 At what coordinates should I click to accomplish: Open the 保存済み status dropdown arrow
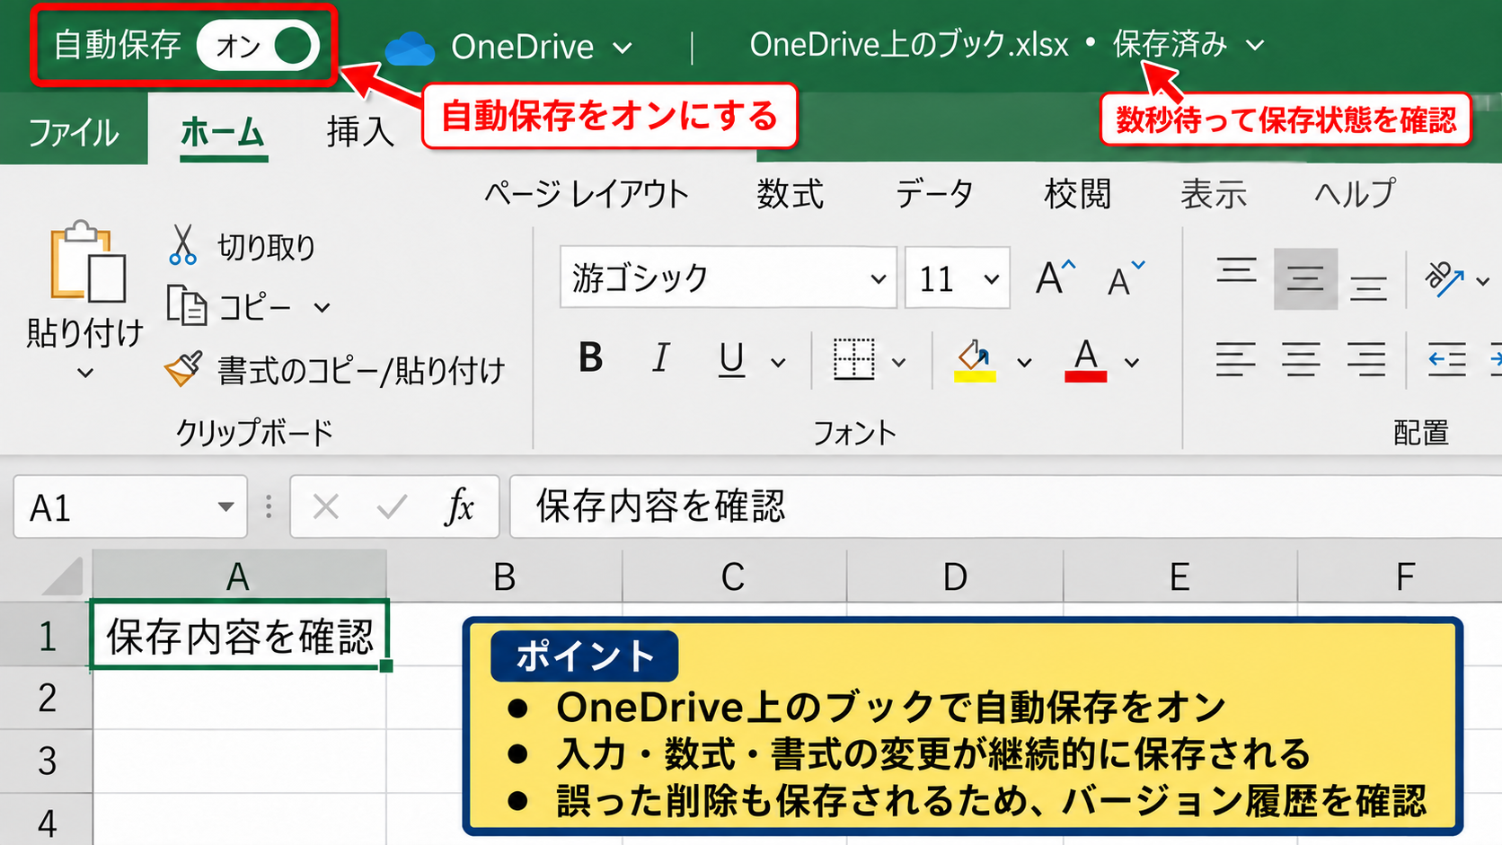click(x=1256, y=45)
